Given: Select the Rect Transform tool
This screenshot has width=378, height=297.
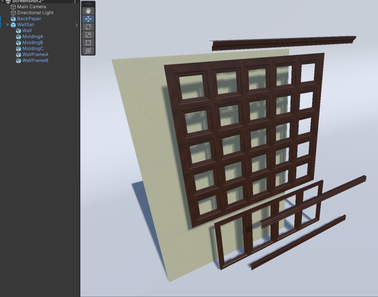Looking at the screenshot, I should [x=88, y=43].
